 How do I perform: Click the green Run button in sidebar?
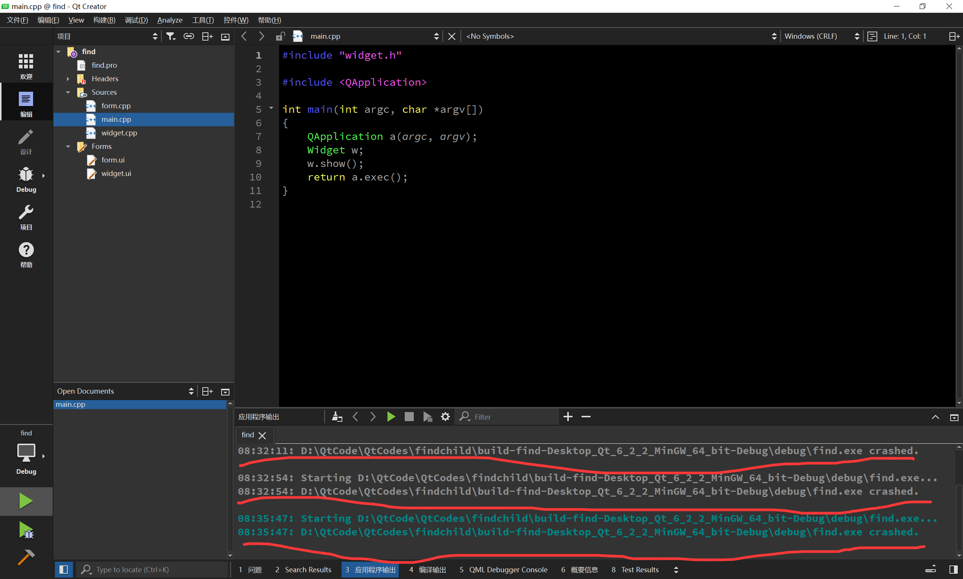tap(26, 501)
